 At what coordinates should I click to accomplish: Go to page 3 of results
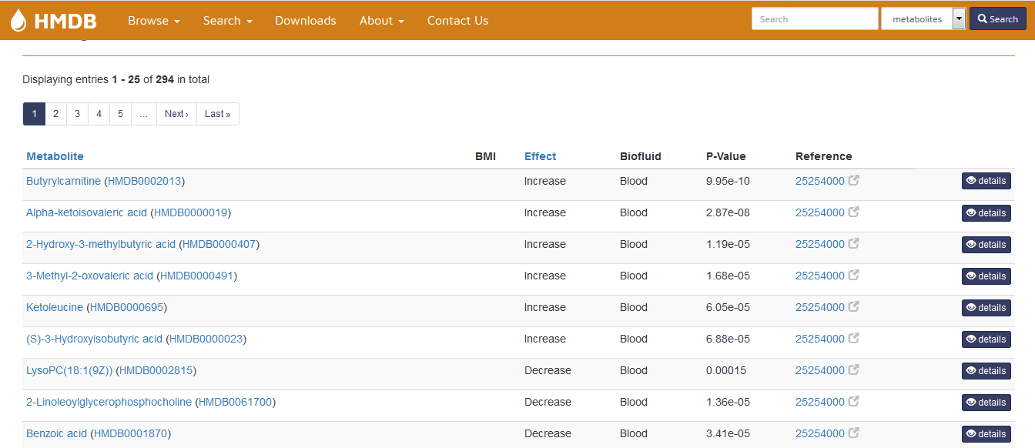click(x=77, y=114)
